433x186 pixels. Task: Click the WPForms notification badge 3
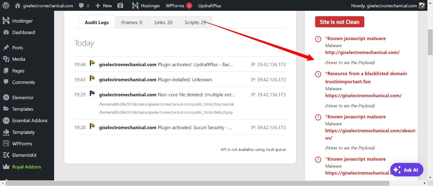click(189, 5)
